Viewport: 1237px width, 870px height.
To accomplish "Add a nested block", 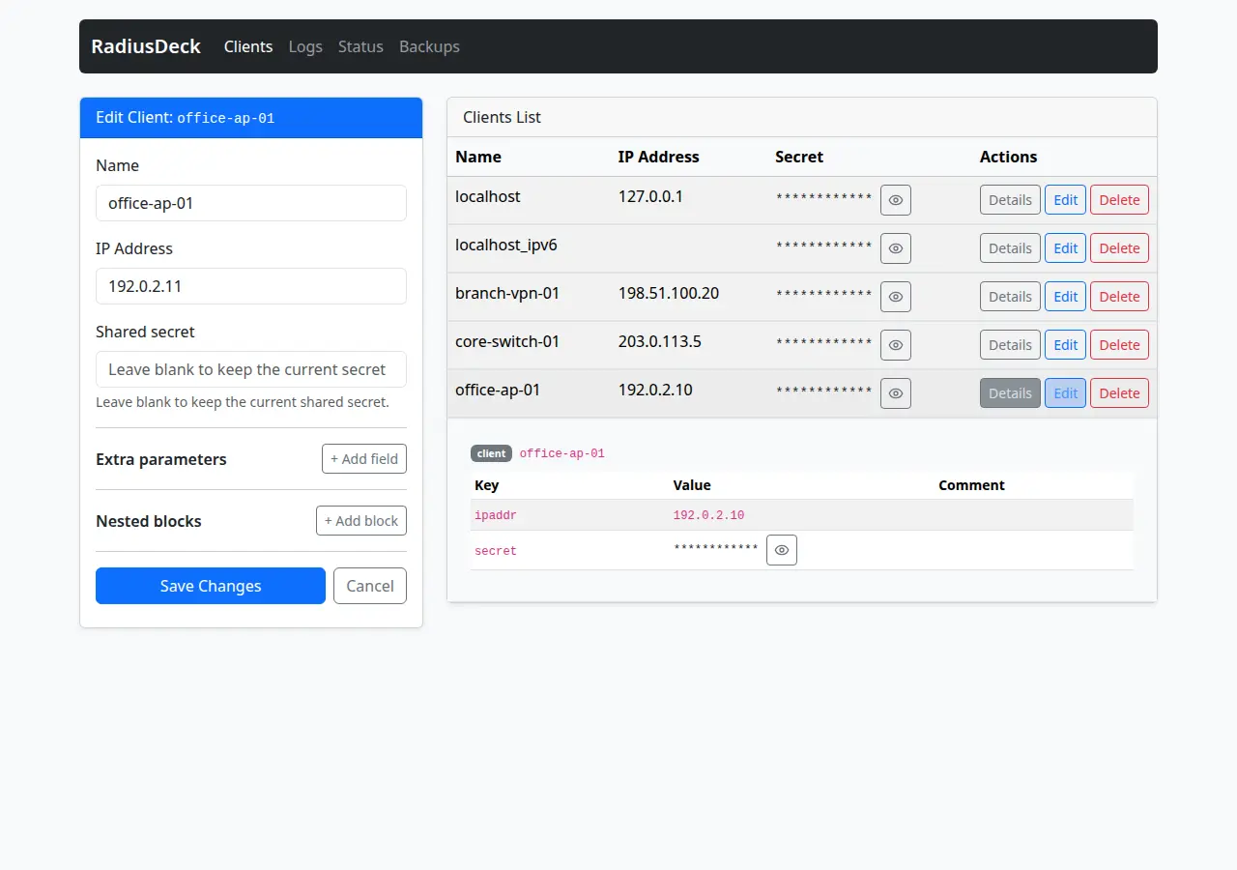I will (361, 521).
